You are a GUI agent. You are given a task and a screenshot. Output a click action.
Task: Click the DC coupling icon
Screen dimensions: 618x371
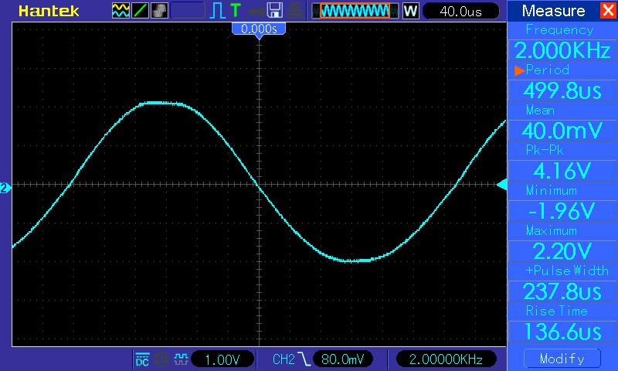tap(142, 359)
